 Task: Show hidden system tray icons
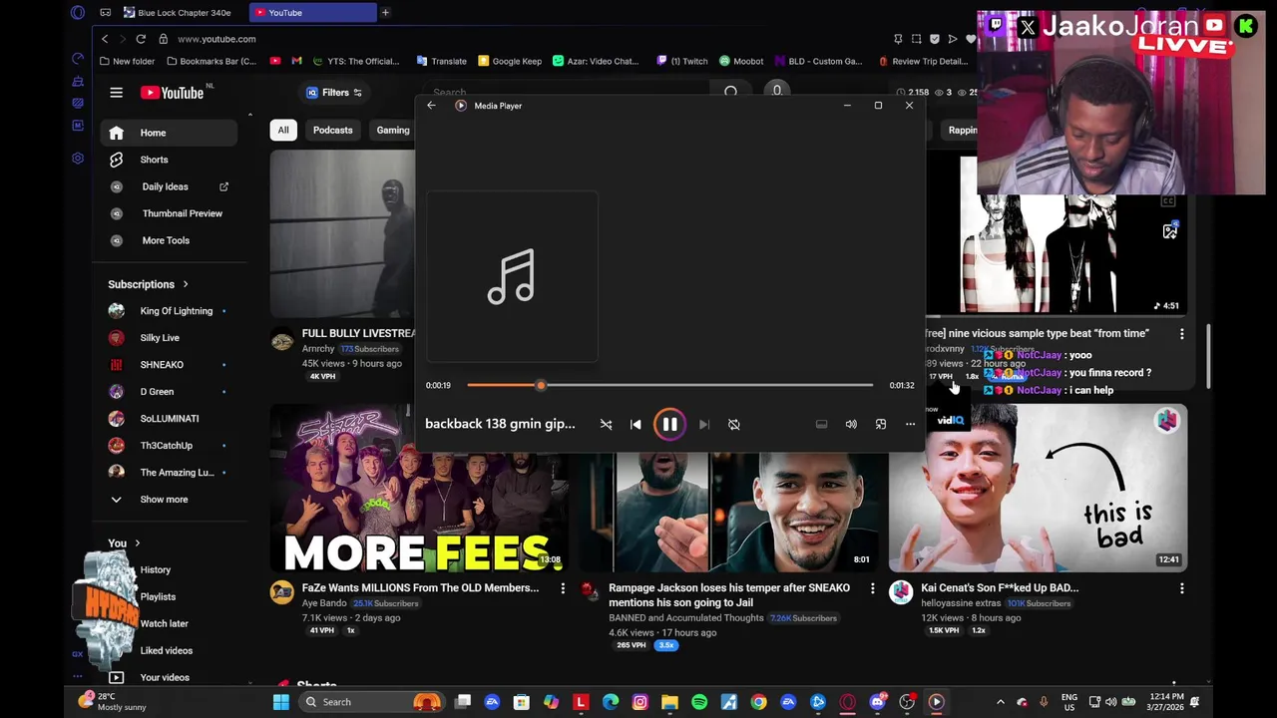pos(1001,702)
